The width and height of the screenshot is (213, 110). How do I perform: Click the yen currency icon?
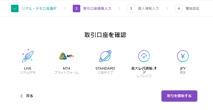pyautogui.click(x=183, y=56)
